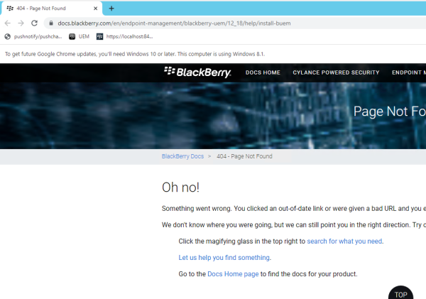Click the padlock site info icon
Image resolution: width=426 pixels, height=299 pixels.
coord(51,23)
